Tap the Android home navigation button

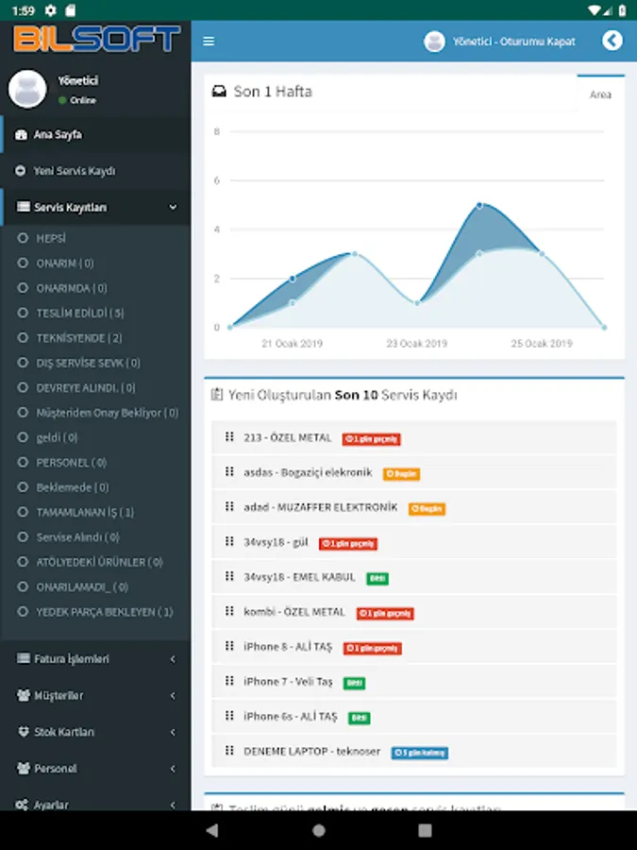(319, 830)
